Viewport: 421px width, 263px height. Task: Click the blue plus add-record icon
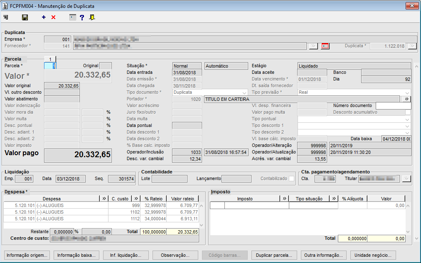click(44, 17)
